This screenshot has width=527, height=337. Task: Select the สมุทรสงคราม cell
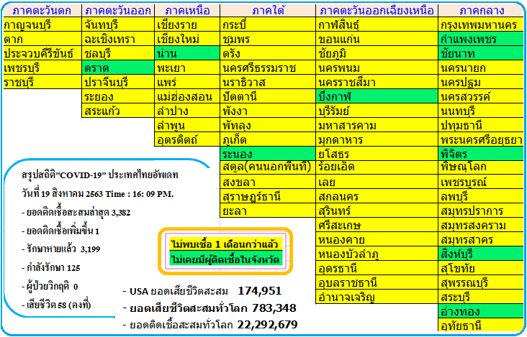point(481,225)
